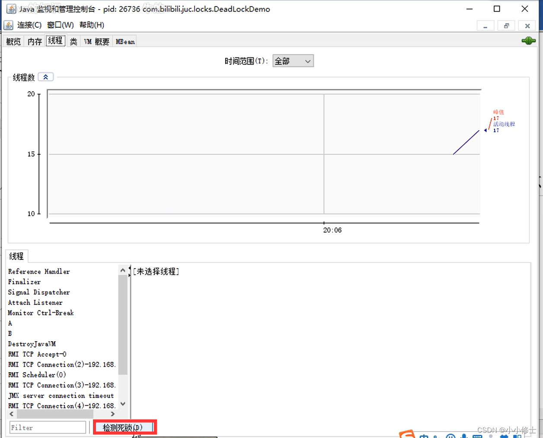Click thread list scroll left arrow
This screenshot has width=543, height=438.
(x=12, y=414)
